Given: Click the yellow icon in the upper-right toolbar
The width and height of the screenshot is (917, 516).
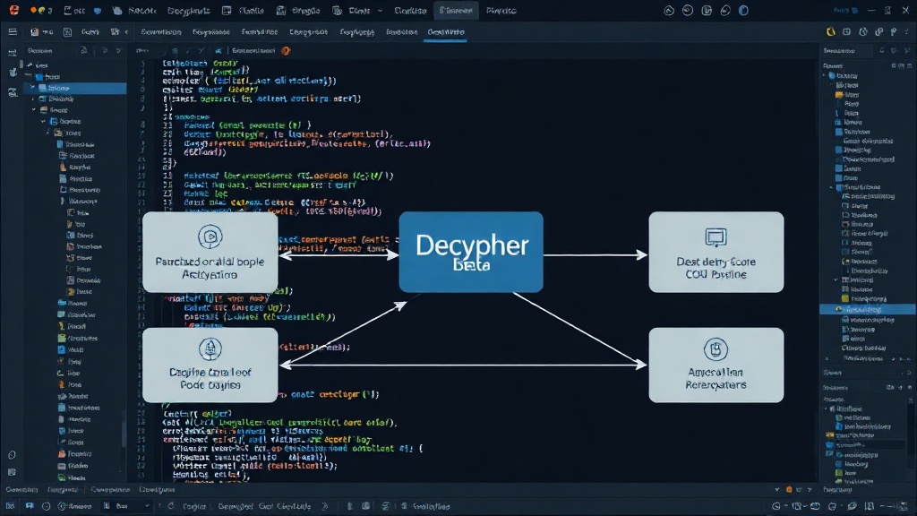Looking at the screenshot, I should click(x=830, y=31).
